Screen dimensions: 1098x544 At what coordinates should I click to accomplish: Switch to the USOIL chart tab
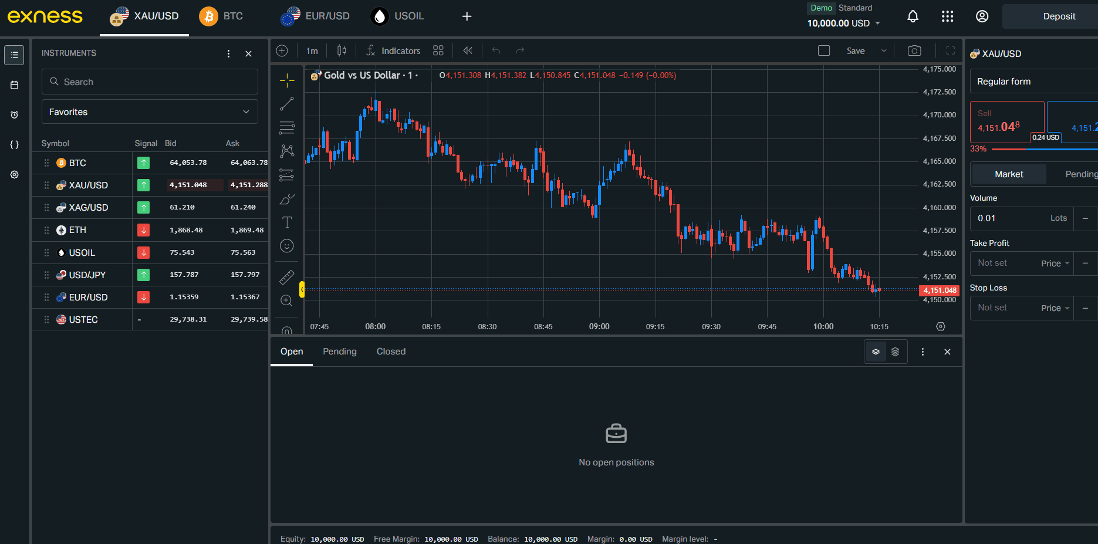click(x=398, y=16)
